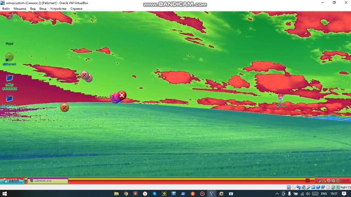This screenshot has width=351, height=197.
Task: Switch ENG input language indicator
Action: (324, 194)
